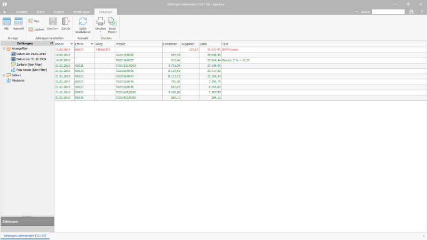Open the Zahlungen Listenansicht bottom tab
The height and width of the screenshot is (240, 427).
pos(25,236)
